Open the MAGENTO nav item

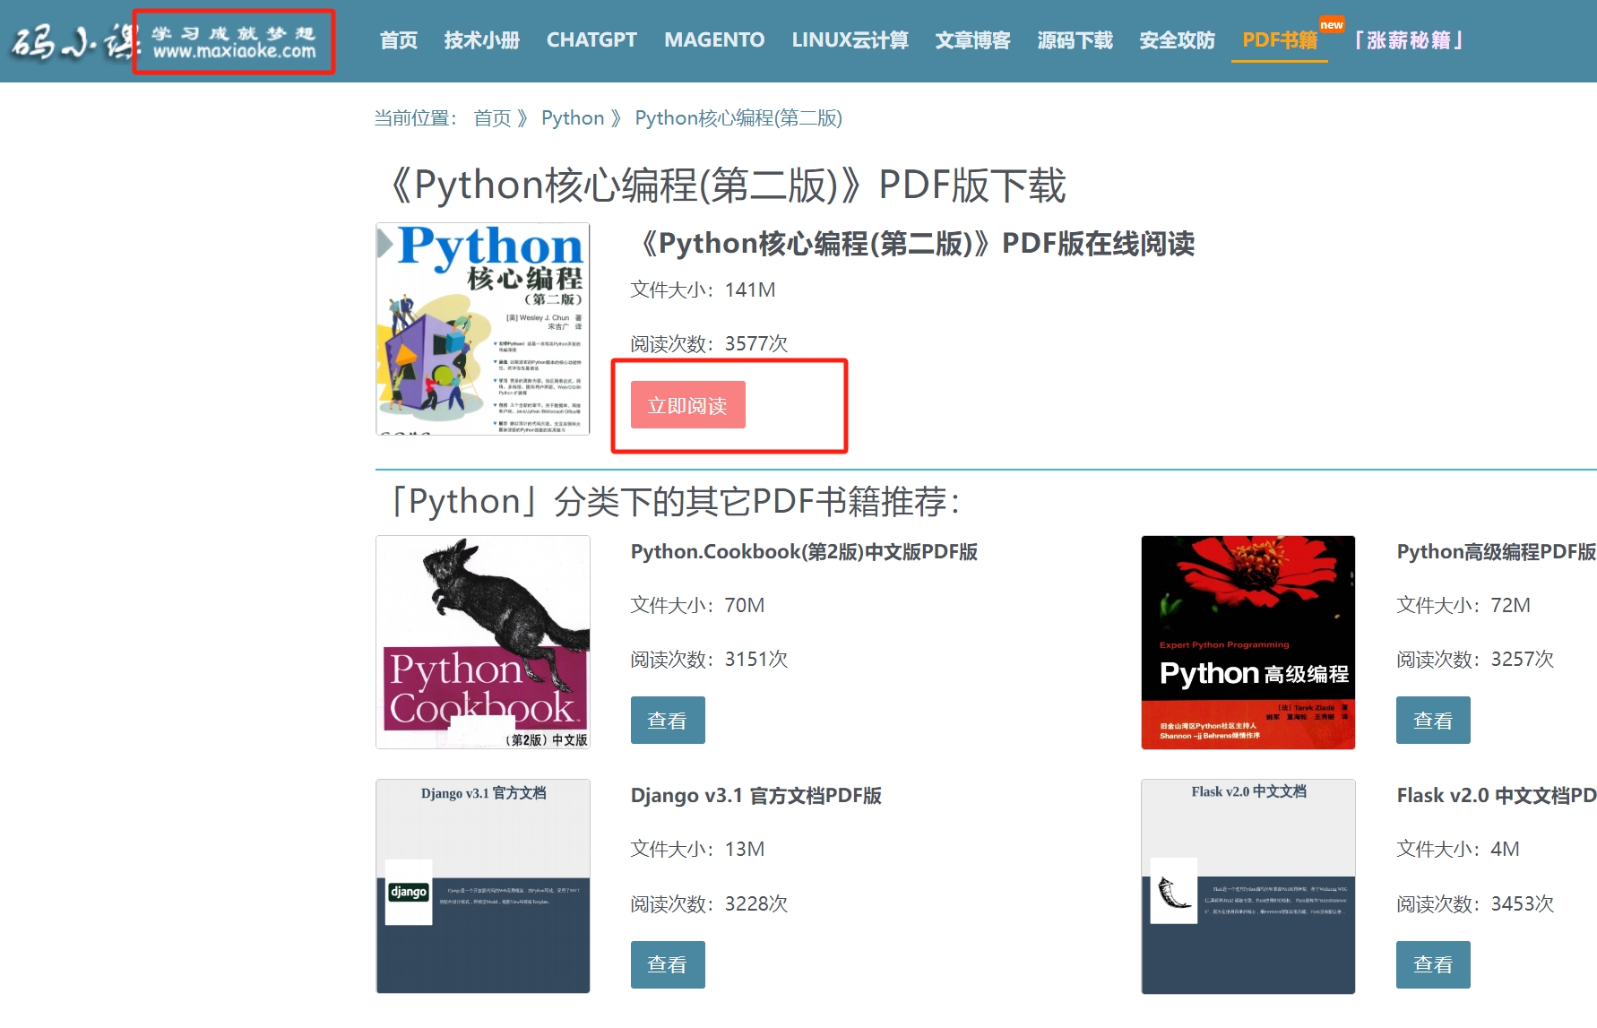coord(714,40)
